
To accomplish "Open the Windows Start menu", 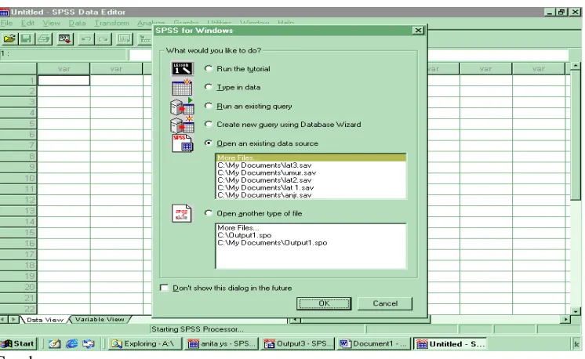I will tap(19, 344).
